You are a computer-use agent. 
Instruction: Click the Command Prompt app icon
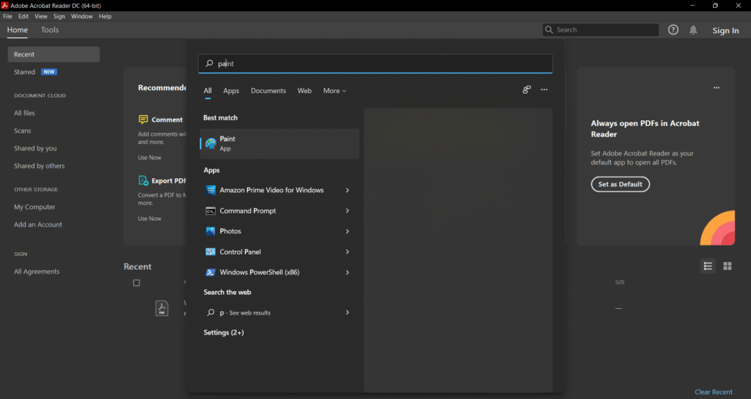[210, 211]
